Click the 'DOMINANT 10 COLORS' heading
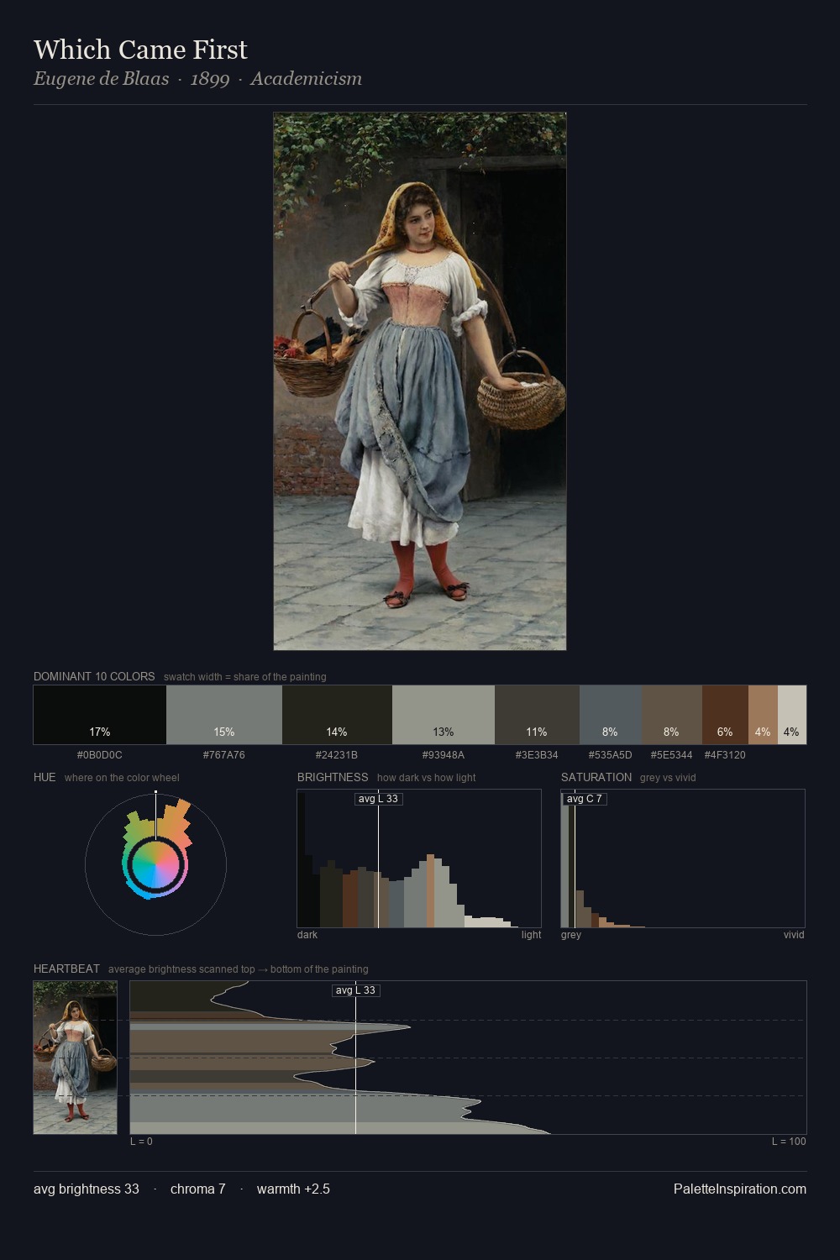Image resolution: width=840 pixels, height=1260 pixels. coord(94,676)
